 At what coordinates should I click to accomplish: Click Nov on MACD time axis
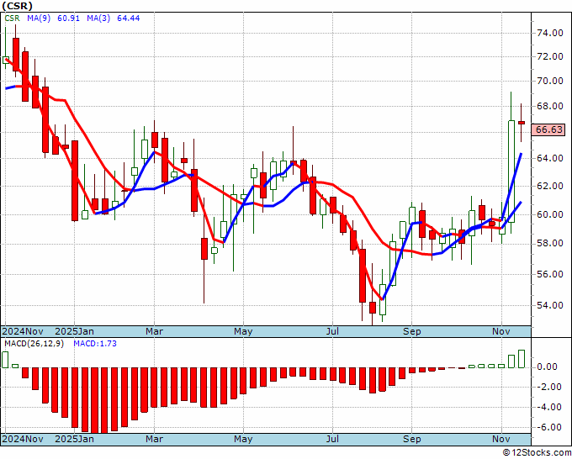click(501, 439)
